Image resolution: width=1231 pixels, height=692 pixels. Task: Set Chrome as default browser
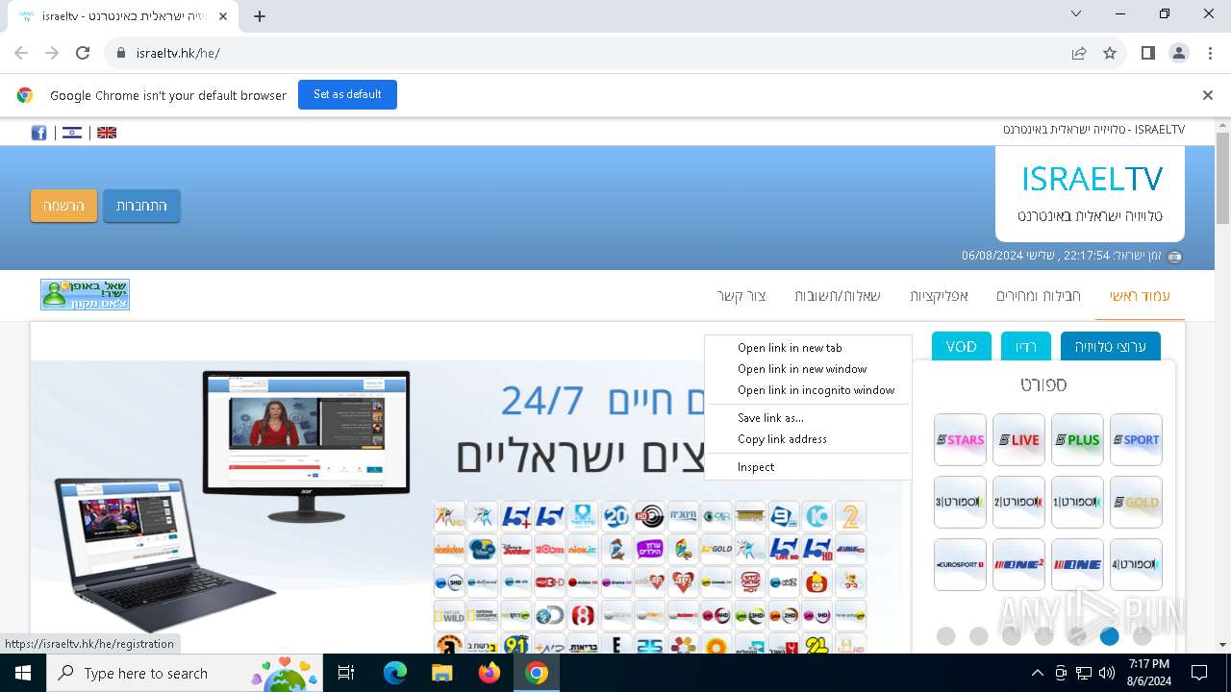tap(347, 94)
